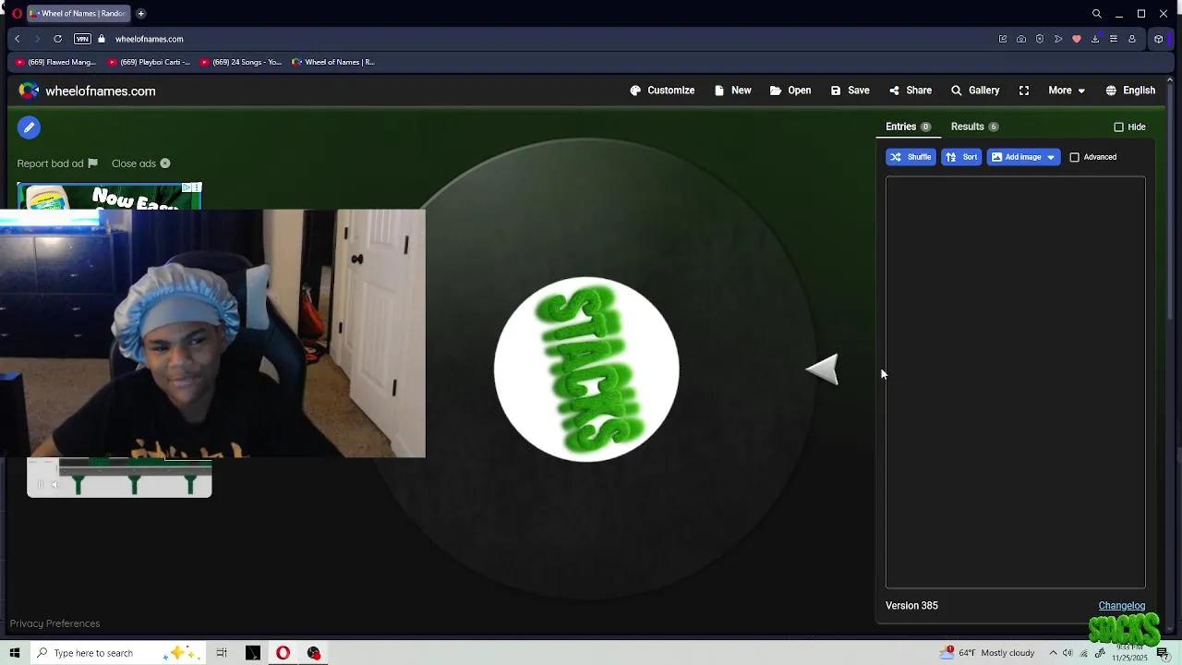Enable the Hide checkbox for entries panel
The height and width of the screenshot is (665, 1182).
pos(1118,127)
